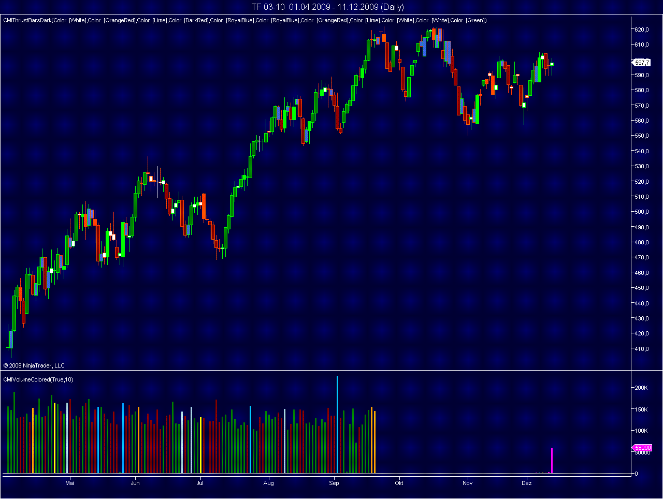The height and width of the screenshot is (499, 663).
Task: Click the 2009 NinjaTrader, LLC copyright text
Action: point(34,365)
